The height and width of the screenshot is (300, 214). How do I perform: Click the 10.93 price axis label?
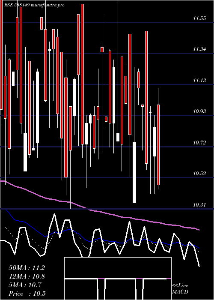(199, 111)
